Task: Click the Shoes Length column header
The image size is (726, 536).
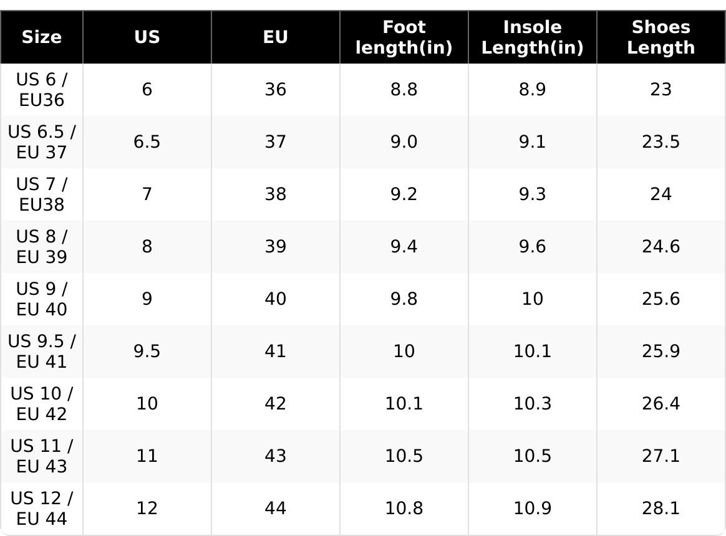Action: point(661,37)
